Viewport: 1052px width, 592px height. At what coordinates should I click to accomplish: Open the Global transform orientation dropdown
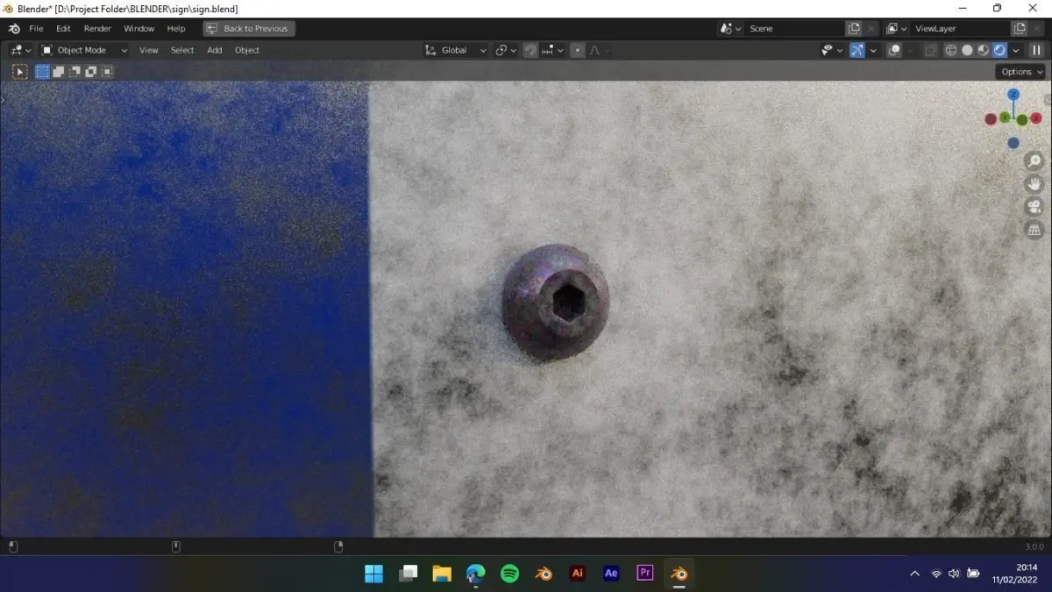tap(455, 50)
